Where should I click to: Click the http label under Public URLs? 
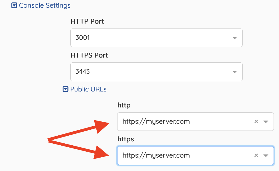click(124, 105)
